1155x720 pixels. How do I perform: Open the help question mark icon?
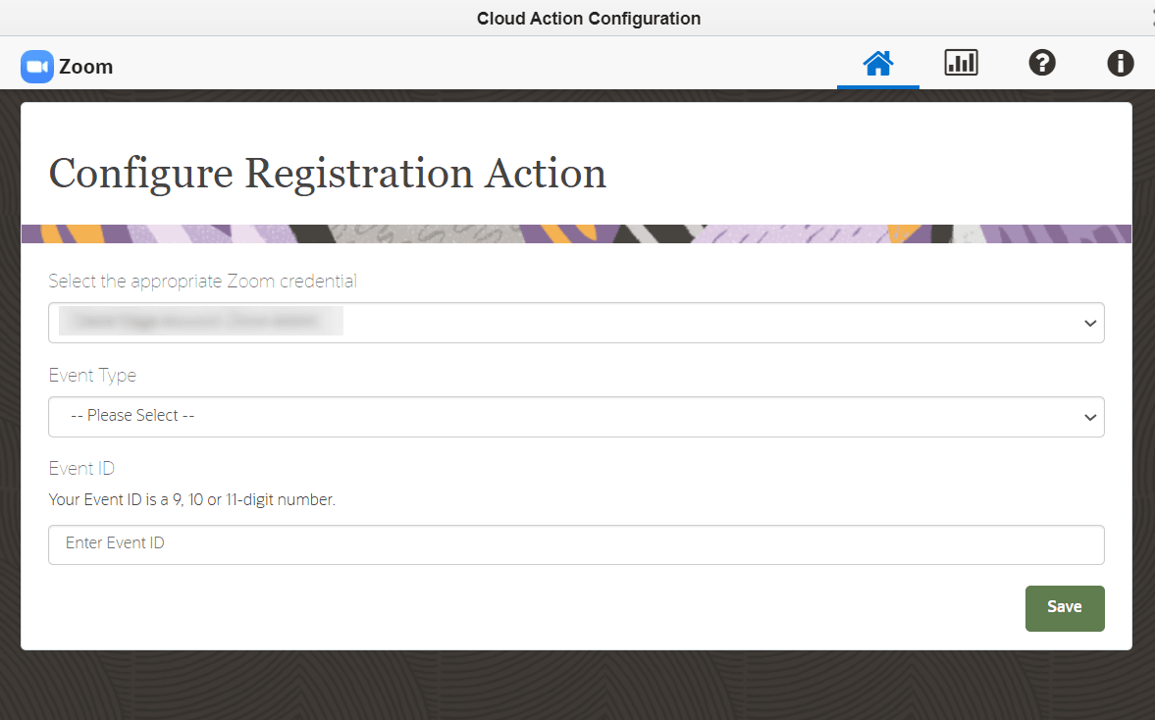pos(1042,63)
